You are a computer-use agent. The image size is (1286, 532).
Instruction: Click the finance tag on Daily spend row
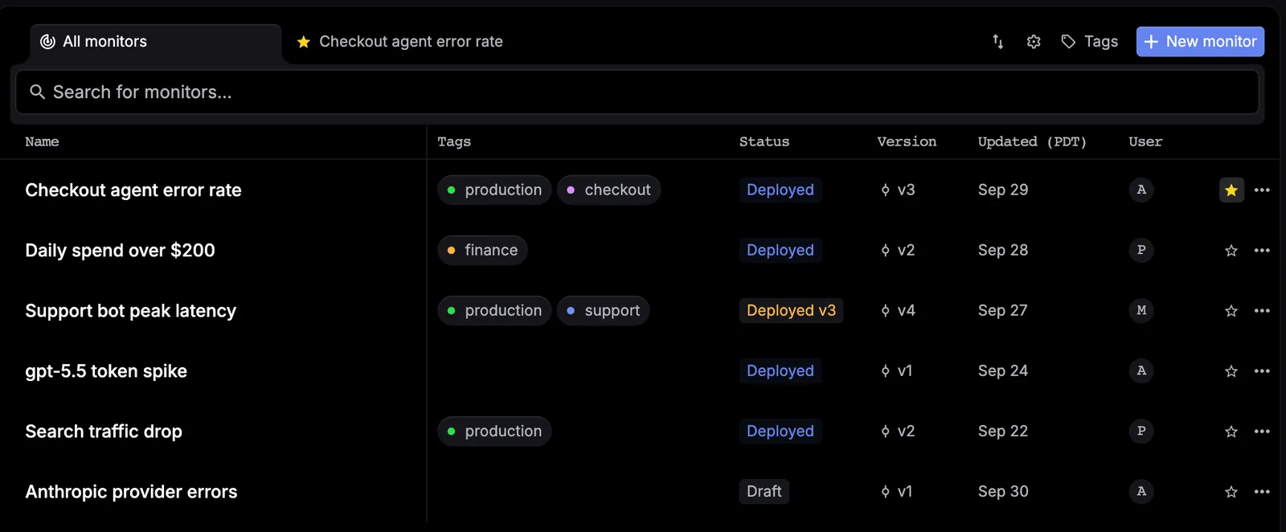click(x=482, y=250)
